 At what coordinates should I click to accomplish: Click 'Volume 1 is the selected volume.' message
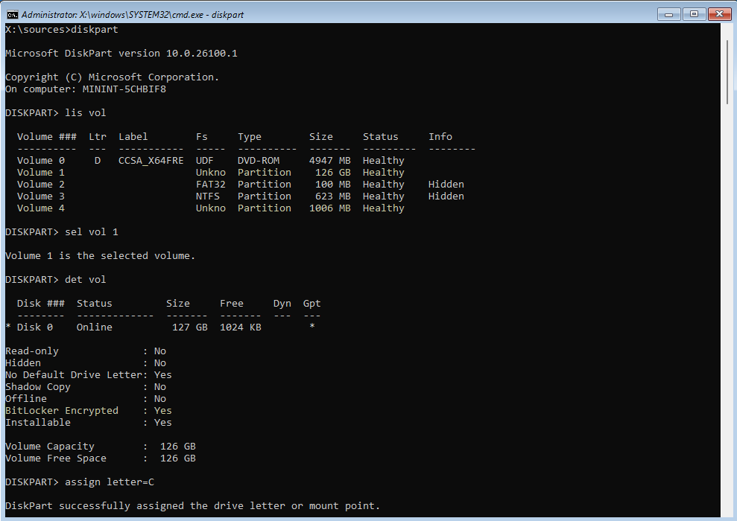tap(100, 256)
